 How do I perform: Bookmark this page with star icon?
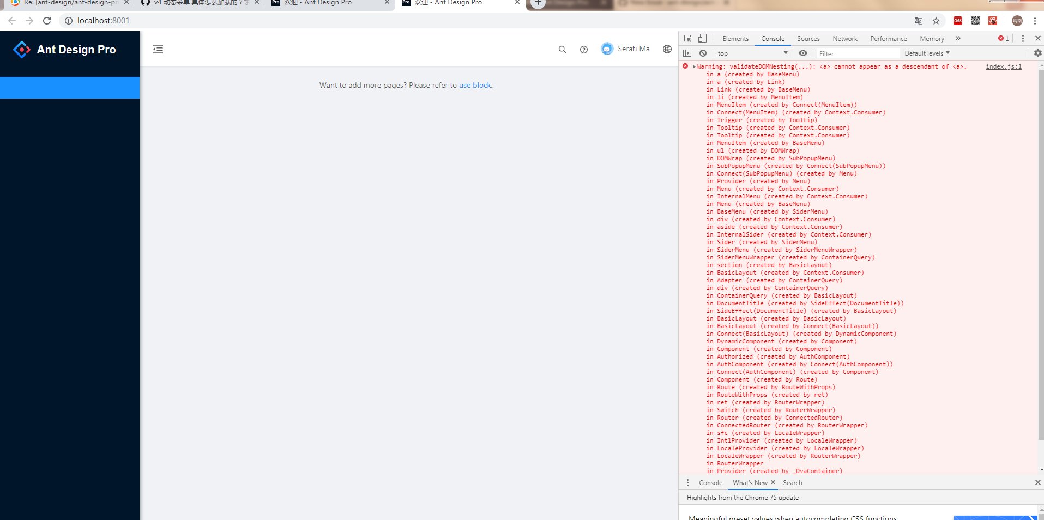(936, 21)
